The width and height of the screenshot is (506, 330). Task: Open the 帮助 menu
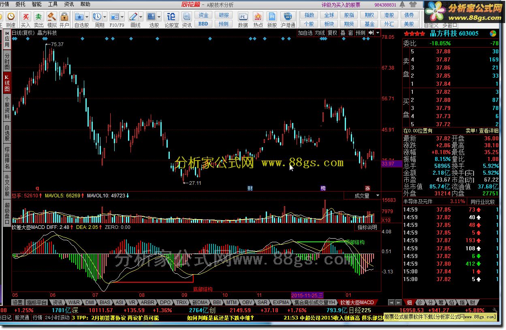coord(85,4)
